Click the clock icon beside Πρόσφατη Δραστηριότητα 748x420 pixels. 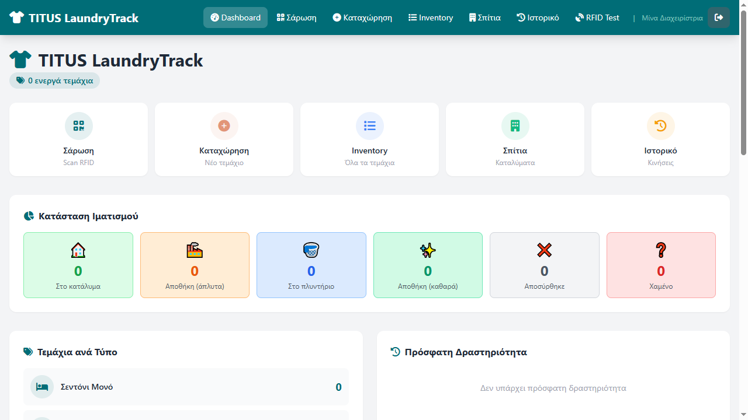click(x=396, y=352)
